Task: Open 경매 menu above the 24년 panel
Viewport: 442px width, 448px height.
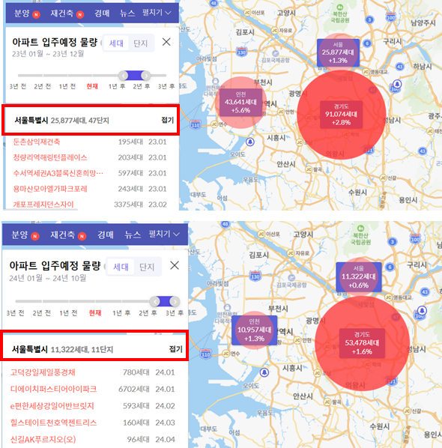Action: pos(106,234)
